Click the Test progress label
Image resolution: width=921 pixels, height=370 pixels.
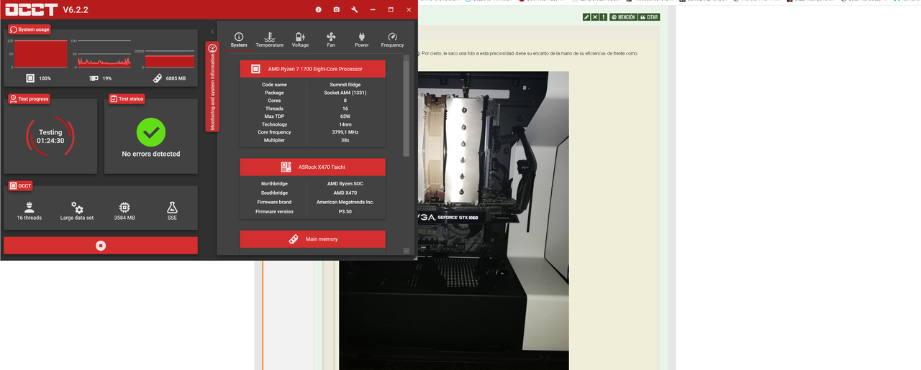pos(30,98)
